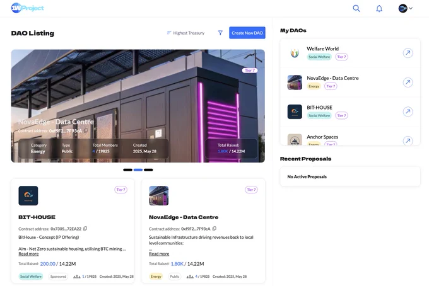Screen dimensions: 429x286
Task: Click Sponsored tag on BIT-HOUSE card
Action: [58, 277]
